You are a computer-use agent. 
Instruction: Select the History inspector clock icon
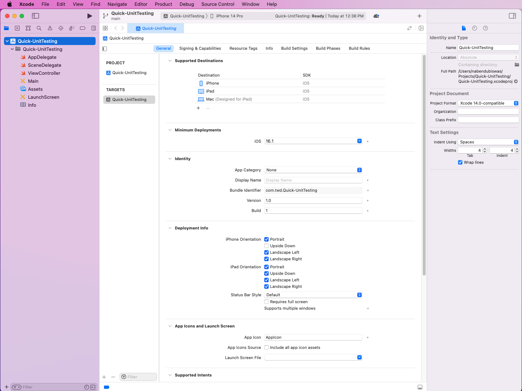[474, 28]
